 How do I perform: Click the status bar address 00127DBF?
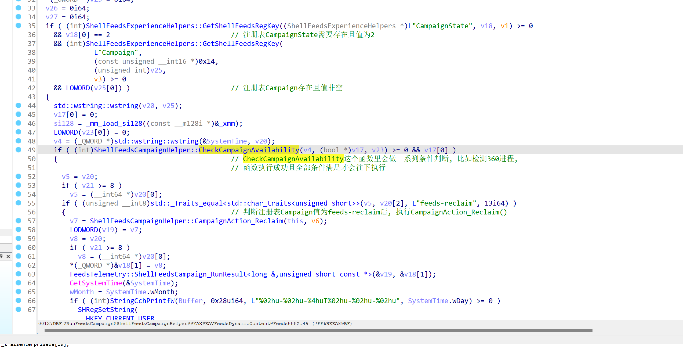(x=50, y=323)
